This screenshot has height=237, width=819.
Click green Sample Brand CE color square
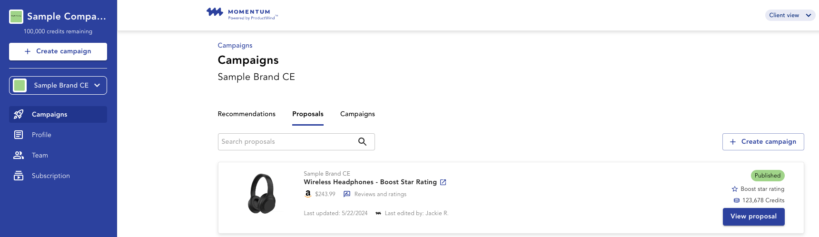click(20, 86)
